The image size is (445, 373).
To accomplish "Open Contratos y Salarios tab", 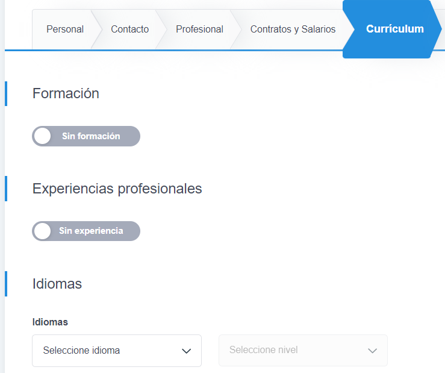I will pyautogui.click(x=293, y=29).
